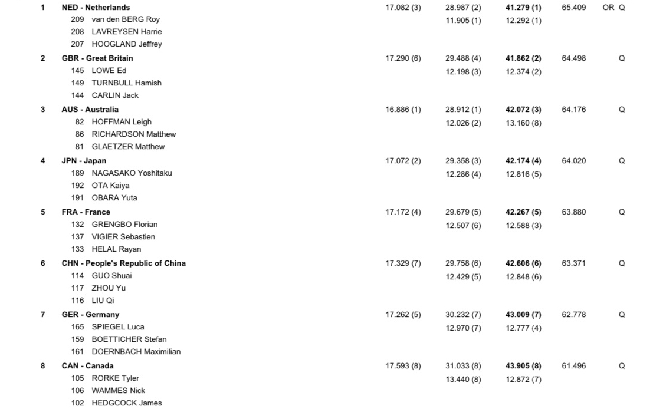Click the JPN - Japan team heading
Viewport: 653px width, 409px height.
pyautogui.click(x=84, y=161)
